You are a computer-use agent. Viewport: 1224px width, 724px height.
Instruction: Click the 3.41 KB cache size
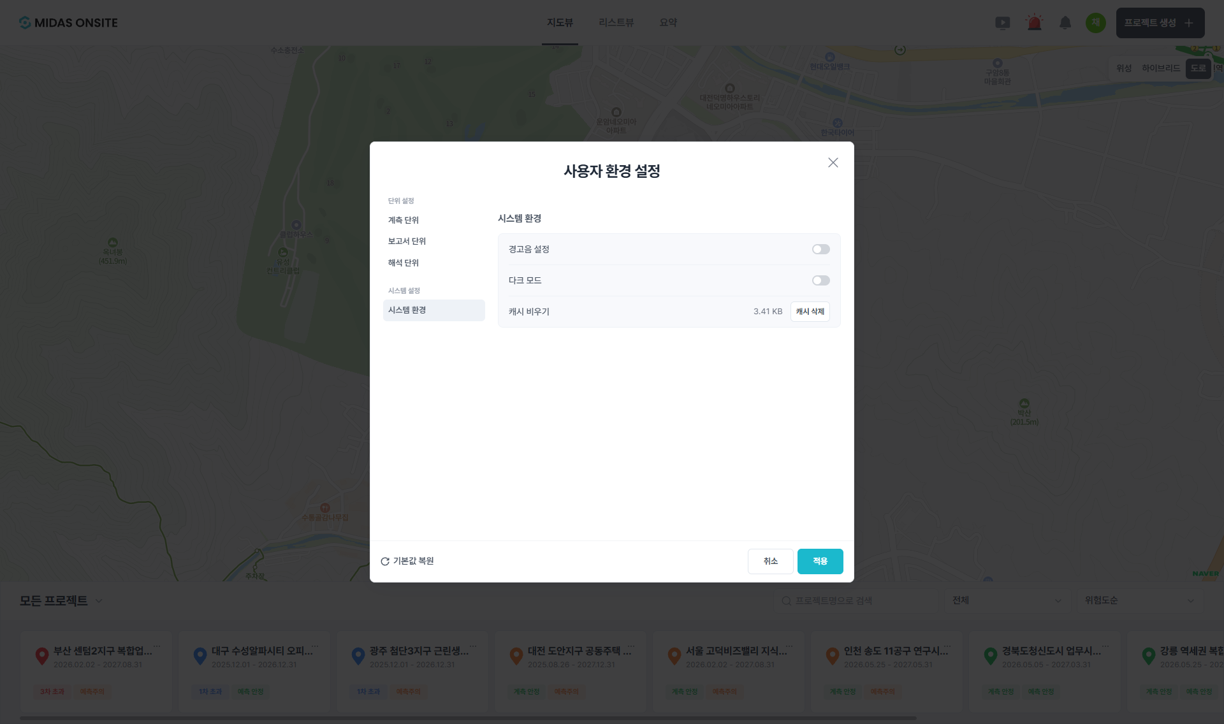(x=768, y=312)
